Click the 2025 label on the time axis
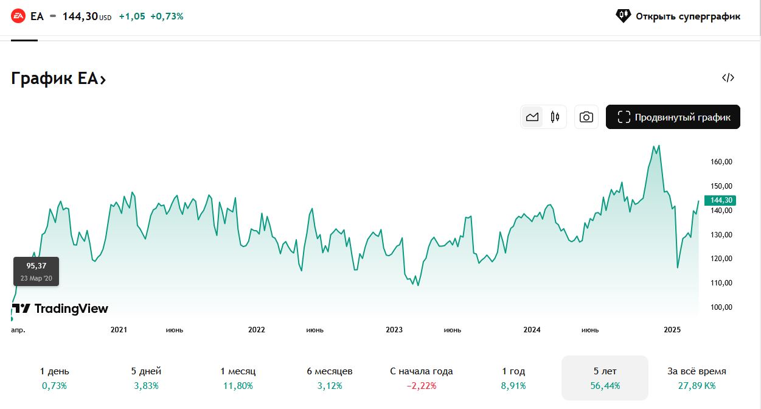This screenshot has width=761, height=409. (x=672, y=330)
